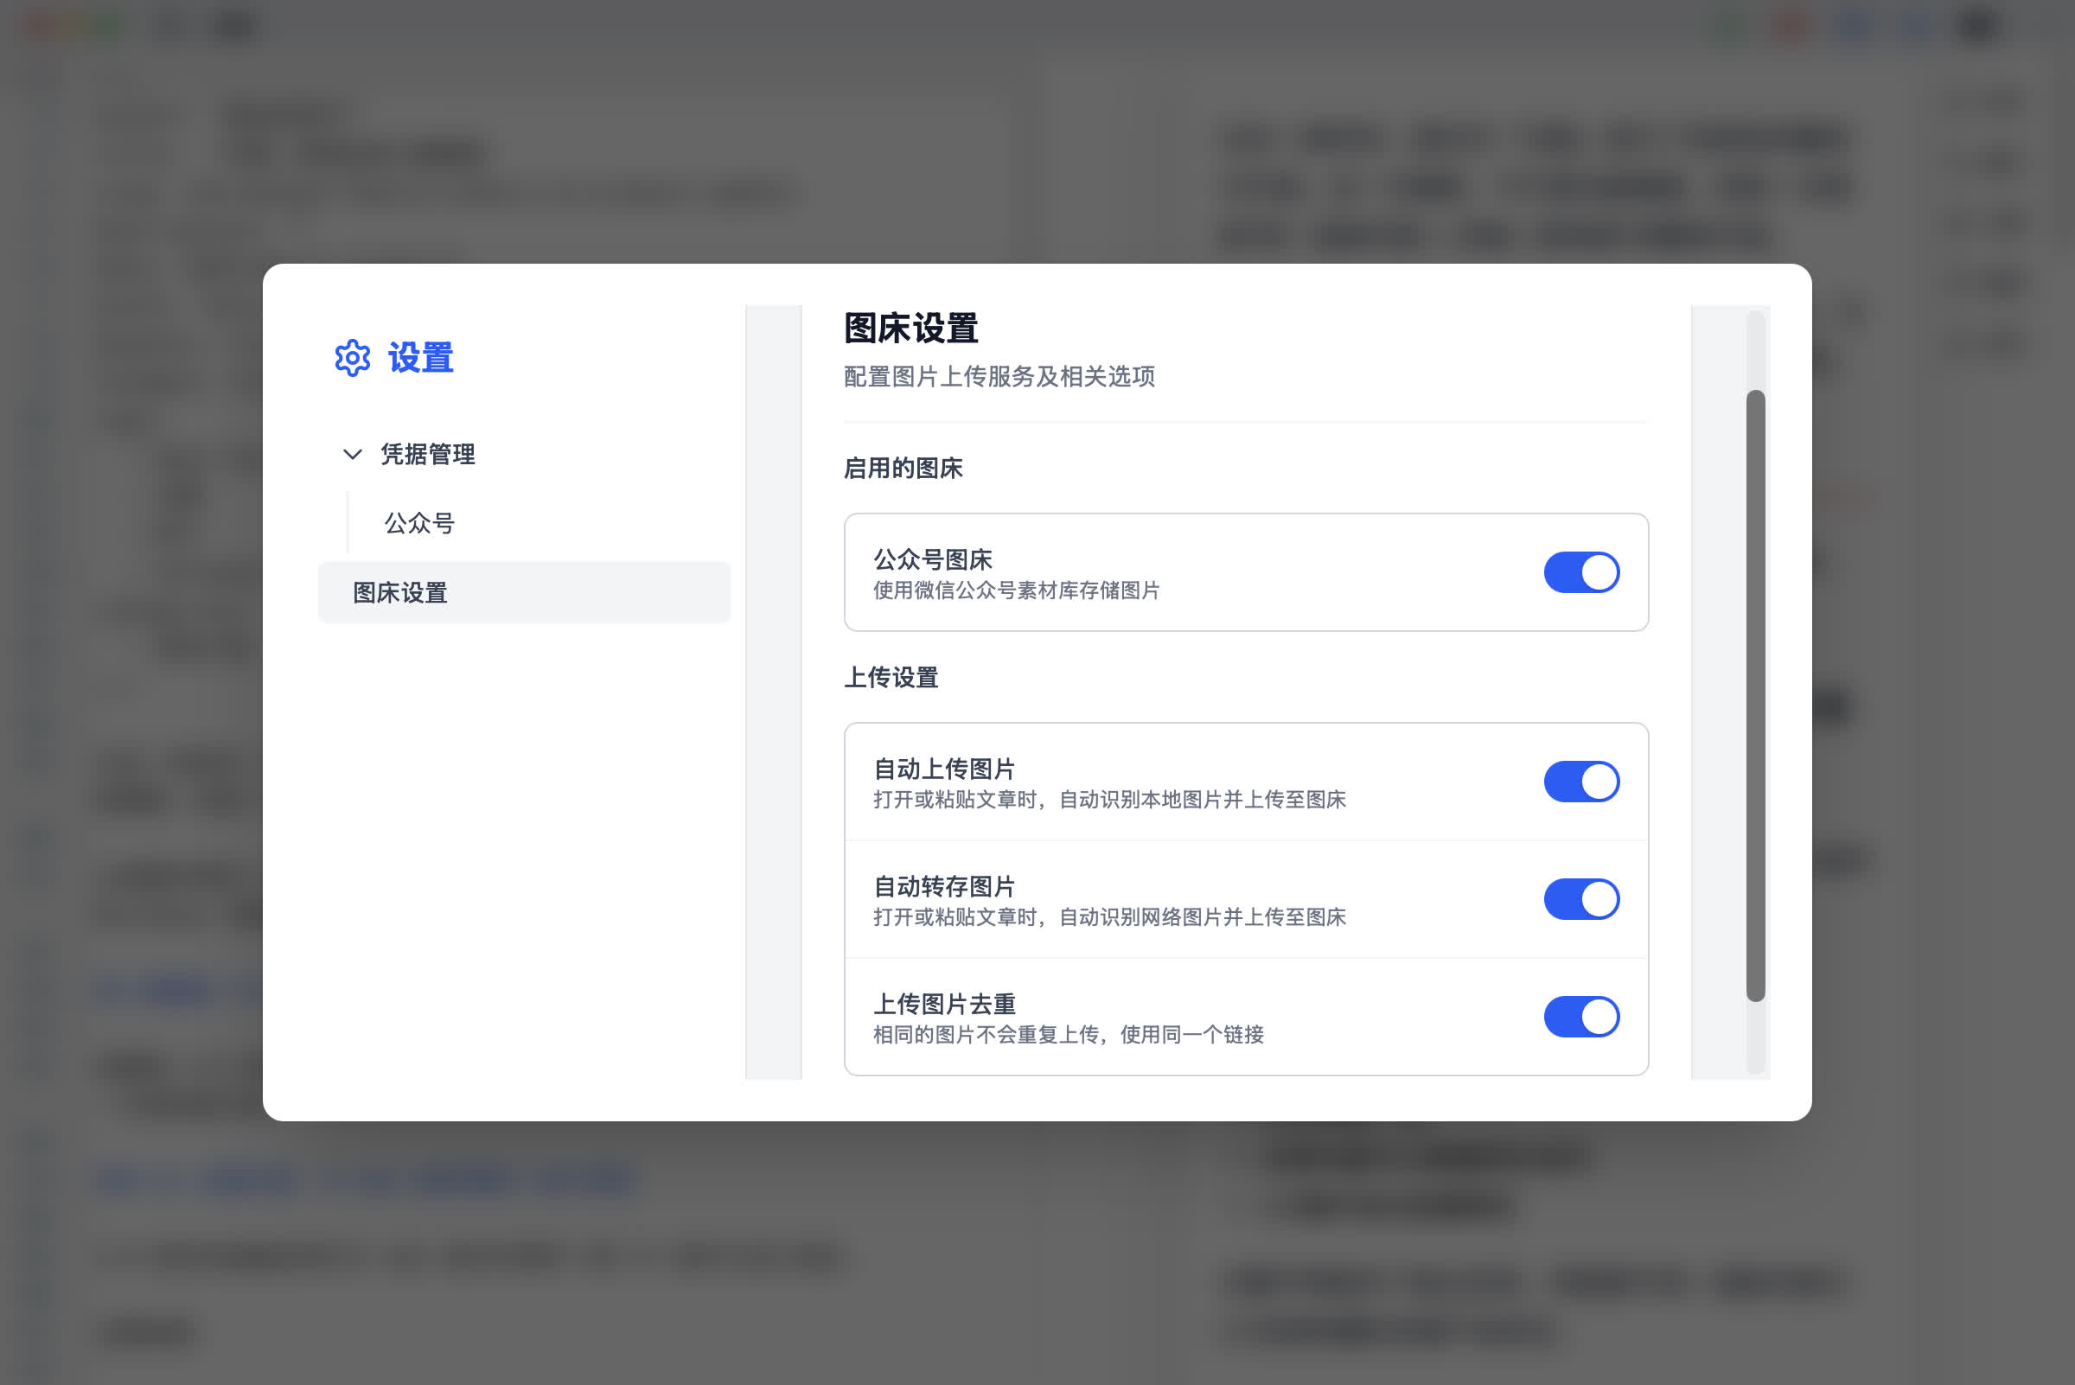Click the 自动上传图片 option title
2075x1385 pixels.
(944, 769)
